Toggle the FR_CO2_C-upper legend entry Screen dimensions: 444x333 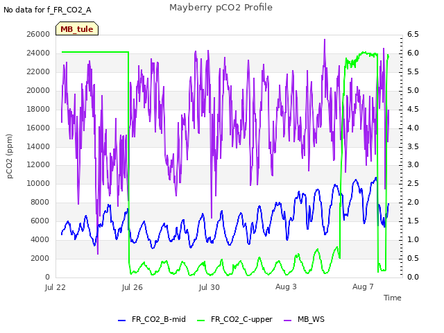[234, 319]
